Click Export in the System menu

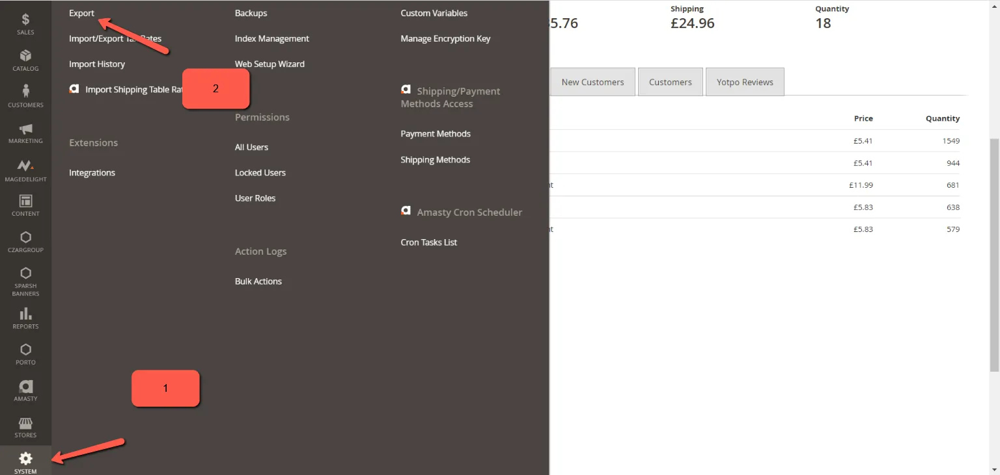(x=81, y=13)
